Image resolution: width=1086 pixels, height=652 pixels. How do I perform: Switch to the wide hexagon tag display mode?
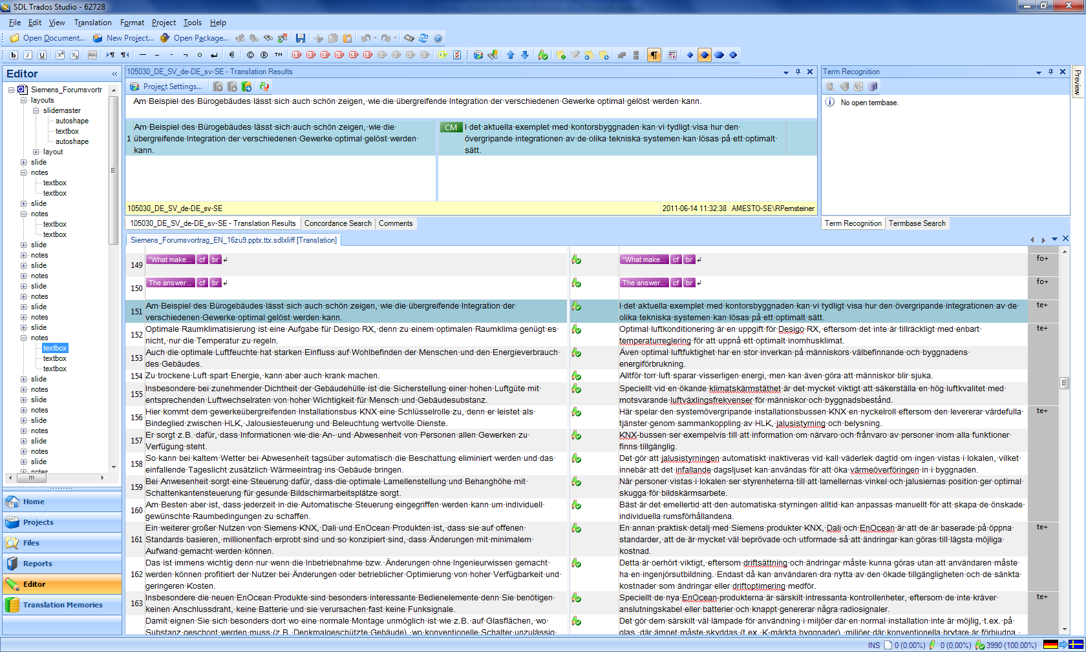[x=719, y=55]
